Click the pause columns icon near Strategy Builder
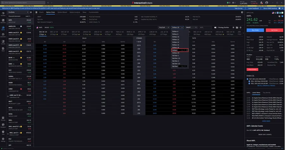 click(233, 28)
